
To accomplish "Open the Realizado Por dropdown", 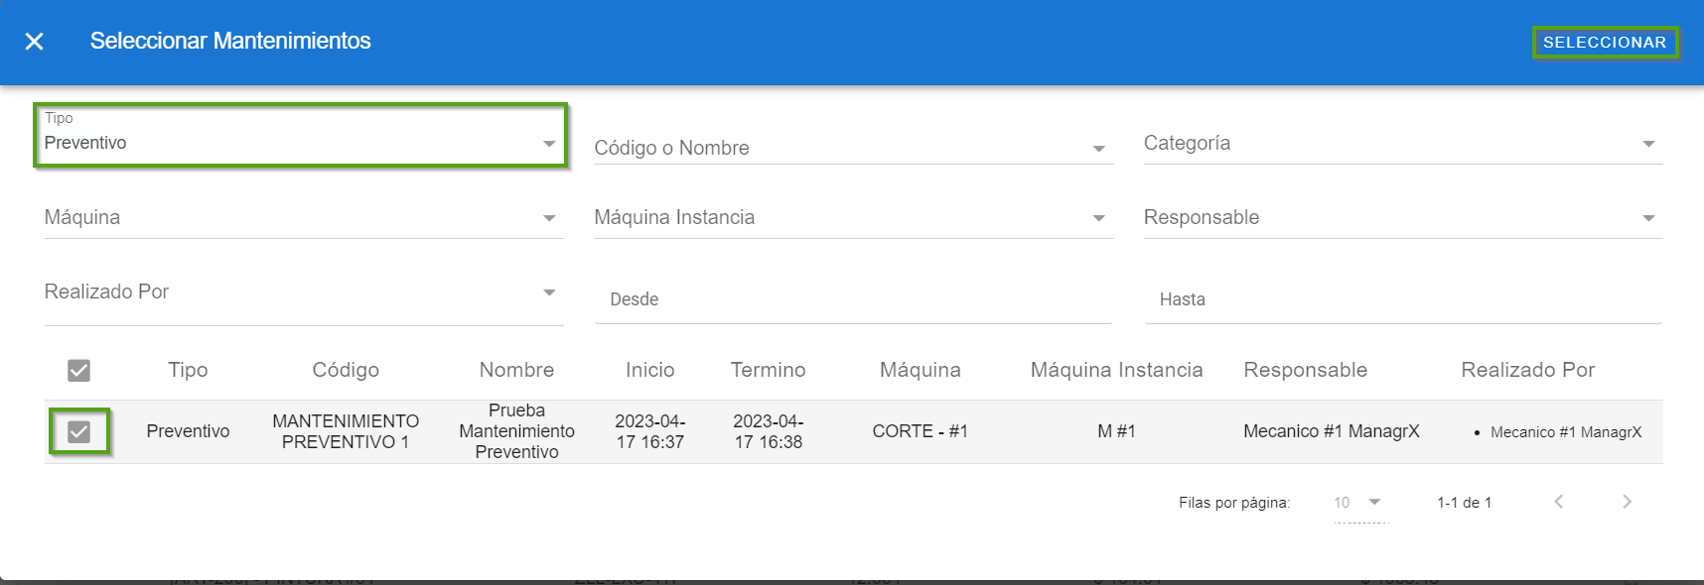I will pos(303,292).
